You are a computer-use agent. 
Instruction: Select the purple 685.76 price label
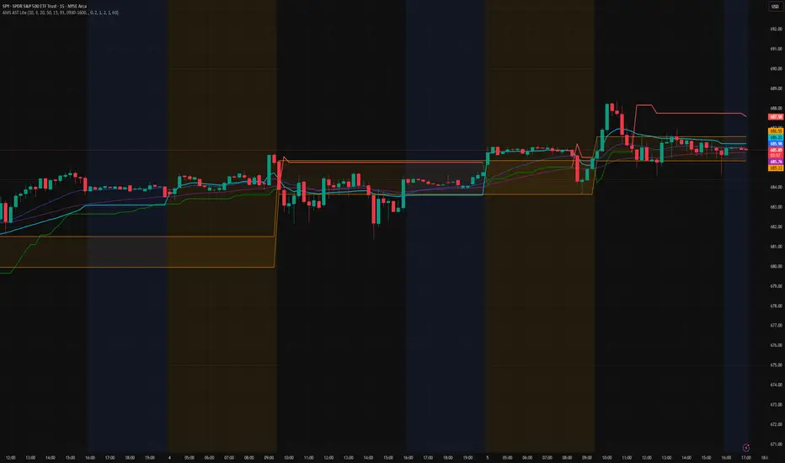click(x=776, y=162)
